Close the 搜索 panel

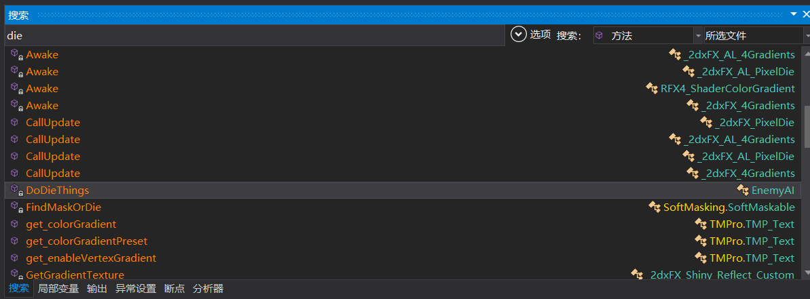(x=805, y=14)
